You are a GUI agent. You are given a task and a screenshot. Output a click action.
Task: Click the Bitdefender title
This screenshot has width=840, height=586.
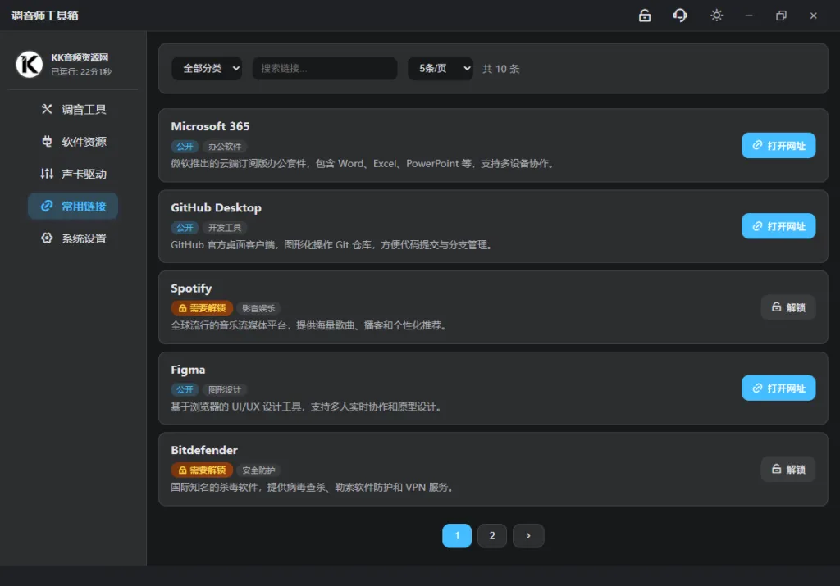[x=204, y=451]
